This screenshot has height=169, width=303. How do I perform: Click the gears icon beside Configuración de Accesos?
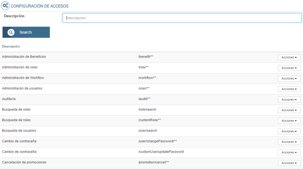5,6
